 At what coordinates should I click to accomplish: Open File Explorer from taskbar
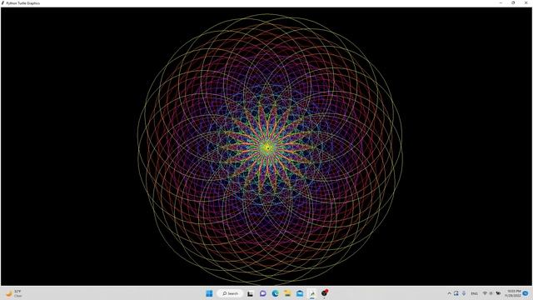(x=287, y=293)
